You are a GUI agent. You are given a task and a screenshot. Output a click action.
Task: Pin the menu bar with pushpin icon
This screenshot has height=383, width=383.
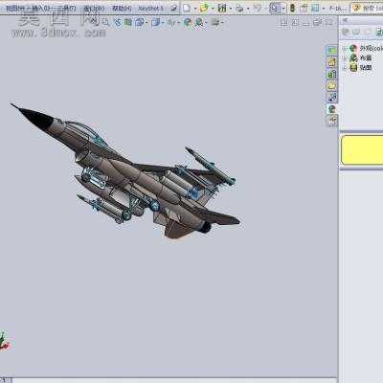pos(174,8)
